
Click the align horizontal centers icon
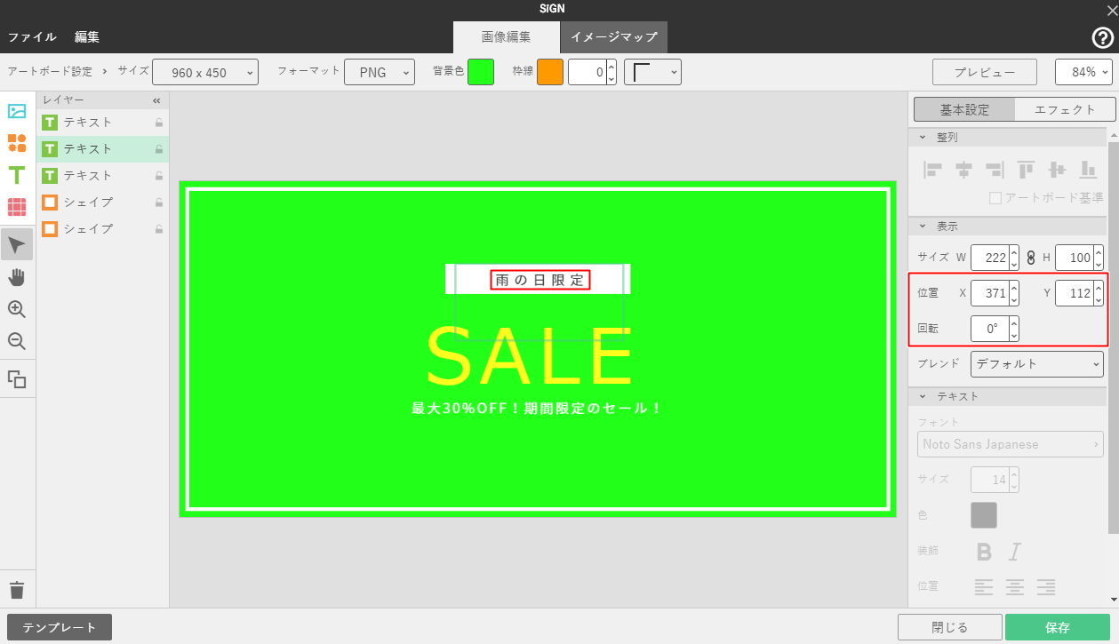coord(963,170)
